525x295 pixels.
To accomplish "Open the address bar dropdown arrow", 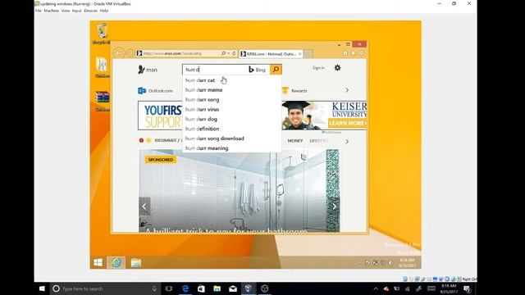I will tap(229, 53).
